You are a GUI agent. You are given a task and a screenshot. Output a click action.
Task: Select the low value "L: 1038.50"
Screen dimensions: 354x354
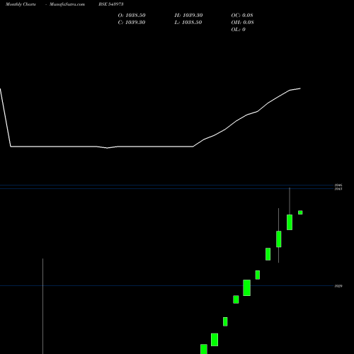point(188,23)
